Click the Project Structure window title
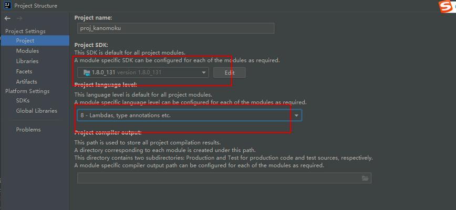 point(36,6)
